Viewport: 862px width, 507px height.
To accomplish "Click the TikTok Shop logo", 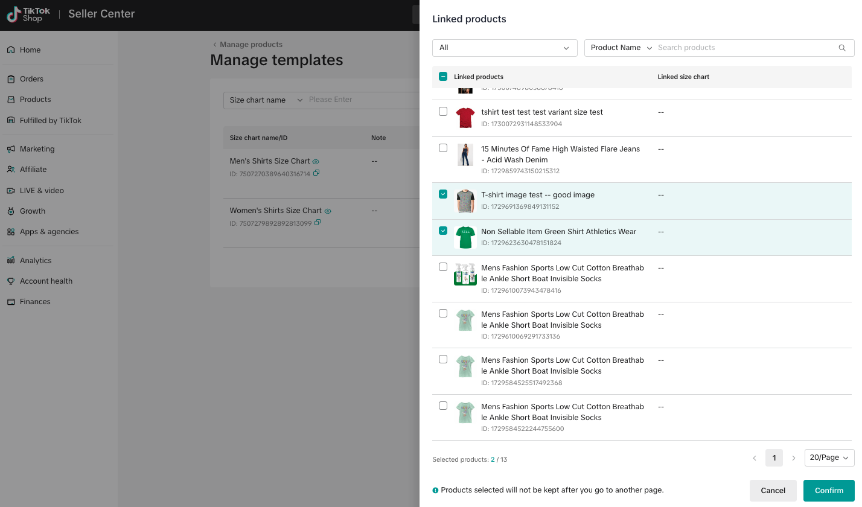I will pyautogui.click(x=28, y=14).
